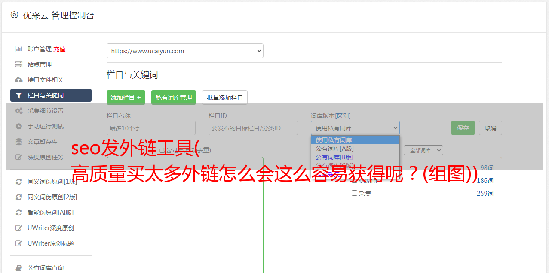549x273 pixels.
Task: Click the book icon for 公有词库查询
Action: click(18, 268)
